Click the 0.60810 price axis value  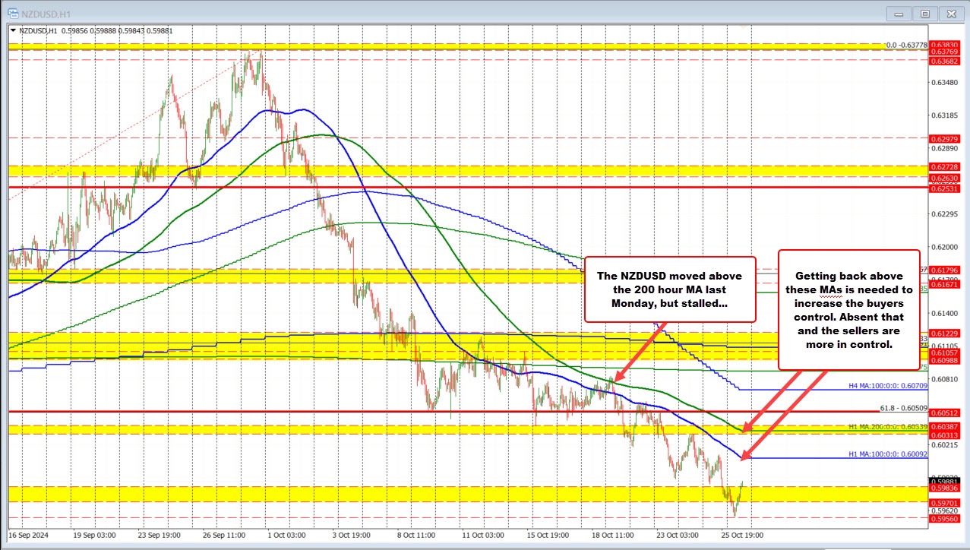pos(946,378)
